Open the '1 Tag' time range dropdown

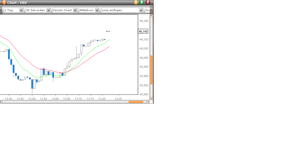pos(13,10)
